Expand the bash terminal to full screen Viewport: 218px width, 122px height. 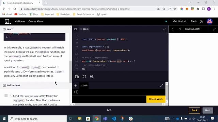tap(161, 86)
